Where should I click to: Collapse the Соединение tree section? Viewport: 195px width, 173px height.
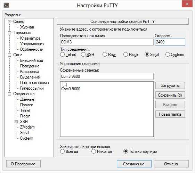coord(9,94)
